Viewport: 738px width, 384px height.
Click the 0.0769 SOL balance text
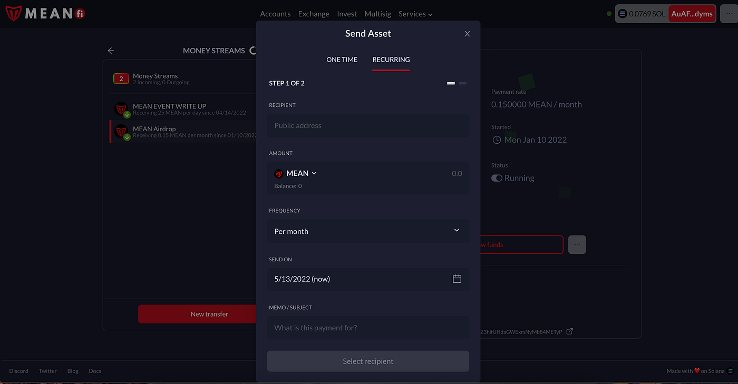[x=647, y=14]
